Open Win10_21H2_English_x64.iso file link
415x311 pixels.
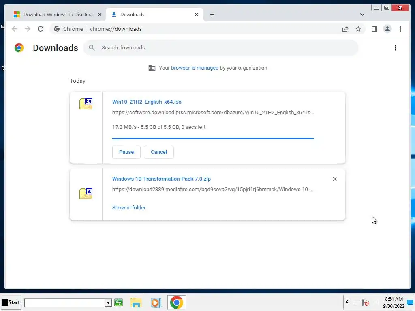point(147,102)
